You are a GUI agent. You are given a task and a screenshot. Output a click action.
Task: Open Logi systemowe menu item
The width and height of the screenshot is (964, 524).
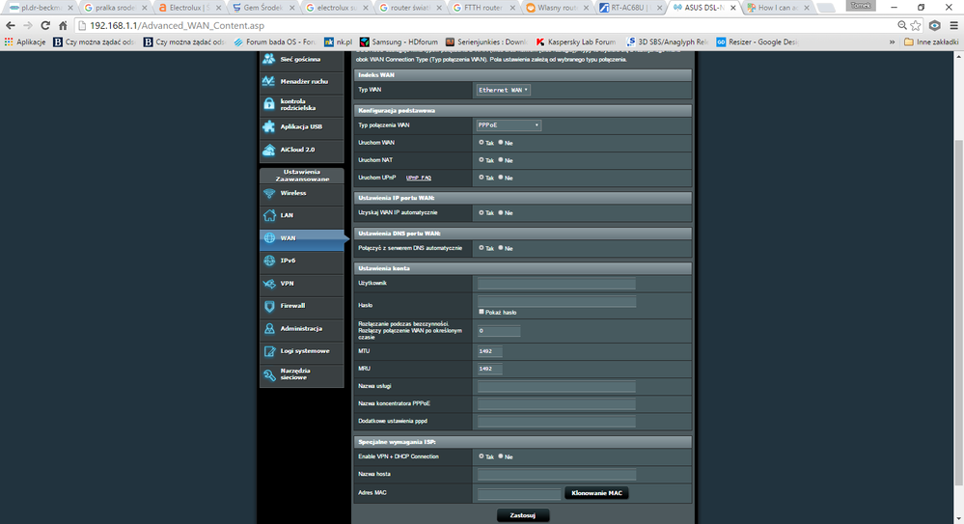[304, 351]
